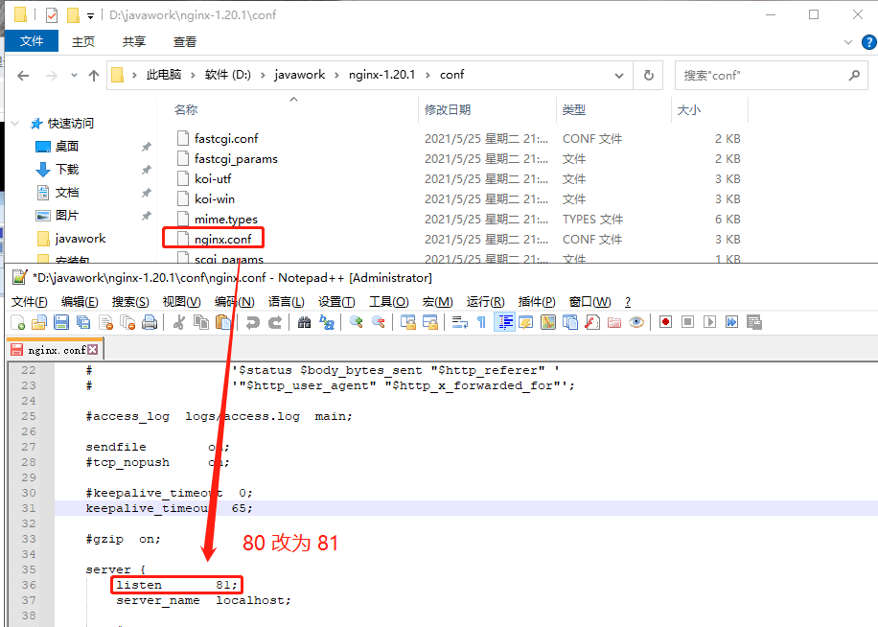Toggle file monitoring eye icon
The width and height of the screenshot is (878, 627).
(x=636, y=322)
